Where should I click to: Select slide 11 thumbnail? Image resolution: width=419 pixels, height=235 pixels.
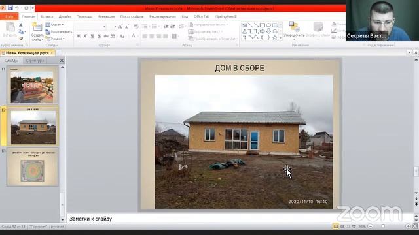[x=32, y=86]
